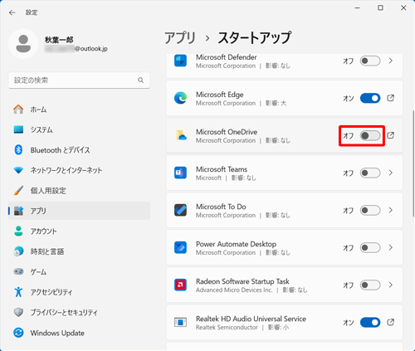
Task: Click the 時刻と言語 globe clock icon
Action: (18, 251)
